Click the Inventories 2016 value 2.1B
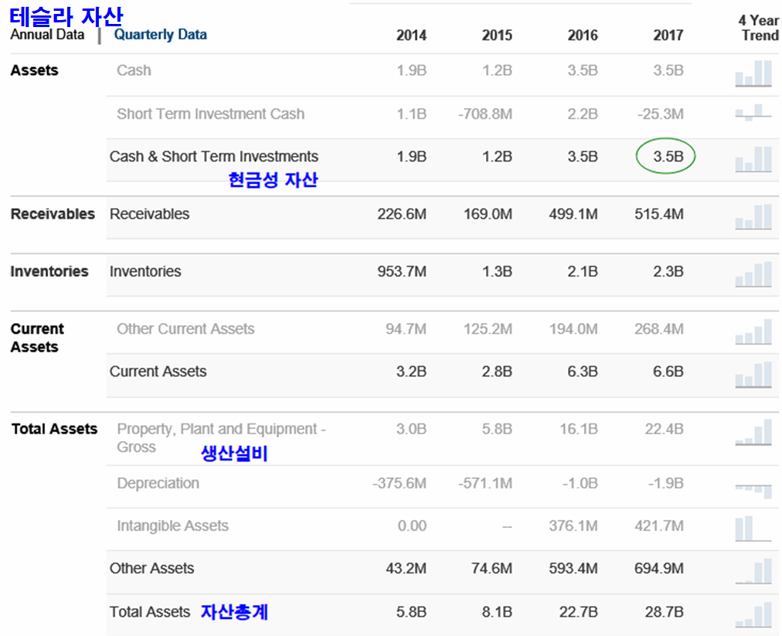This screenshot has width=782, height=636. click(x=582, y=271)
